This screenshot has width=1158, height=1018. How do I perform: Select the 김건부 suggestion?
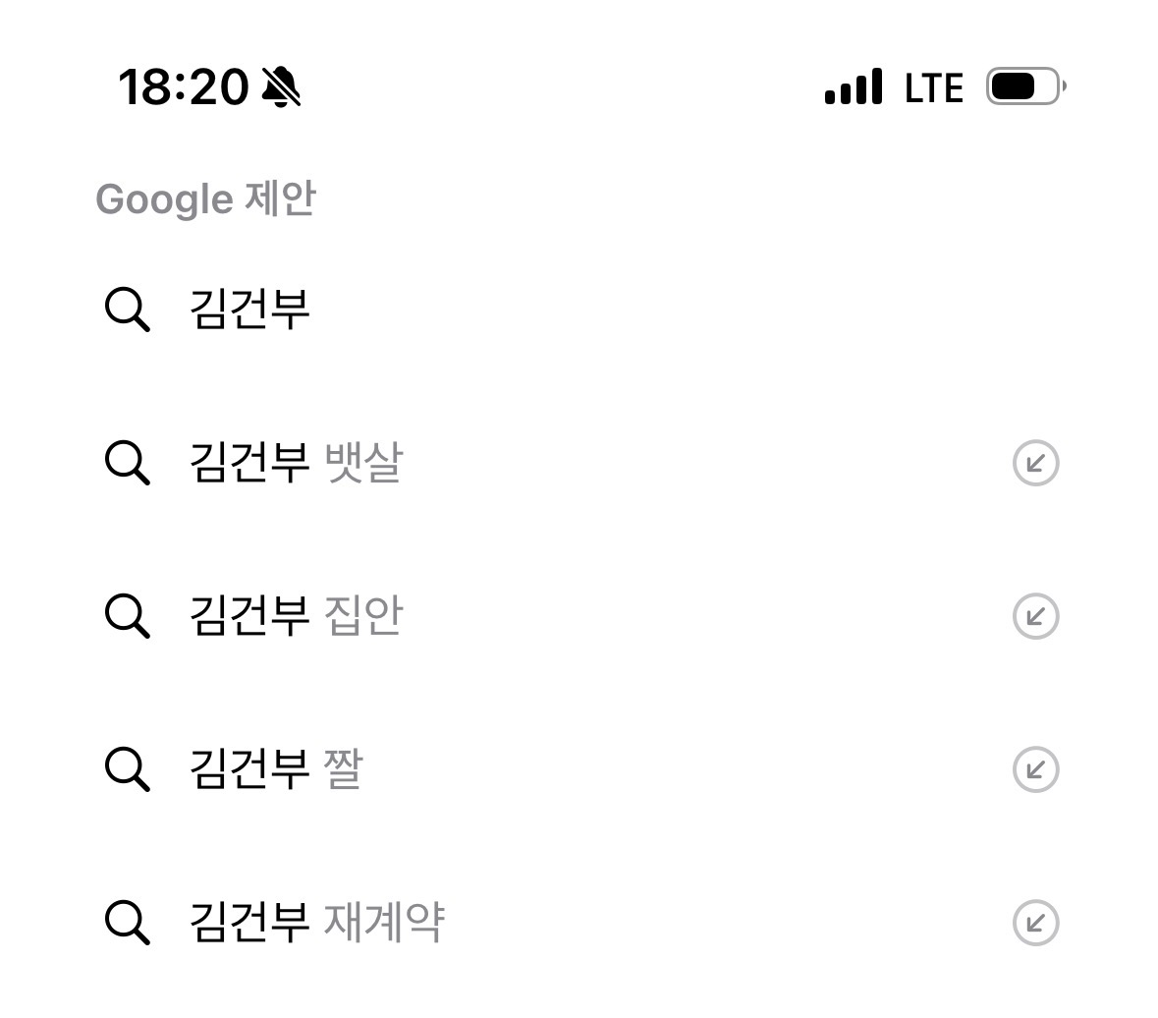click(x=249, y=310)
